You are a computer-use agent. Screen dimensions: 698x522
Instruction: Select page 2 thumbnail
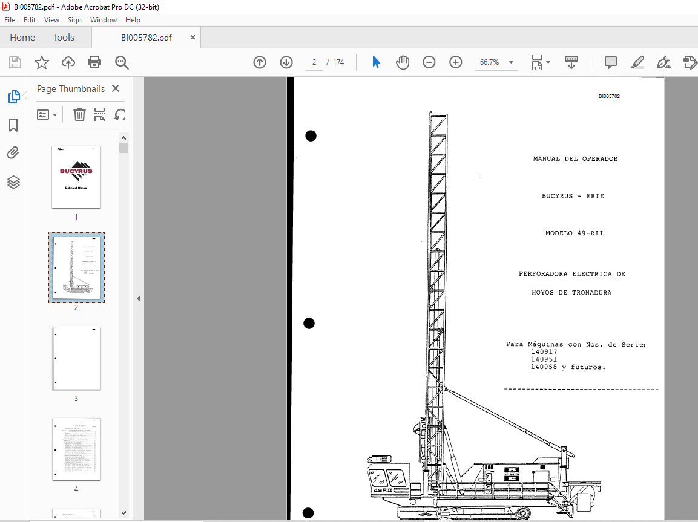[x=76, y=268]
